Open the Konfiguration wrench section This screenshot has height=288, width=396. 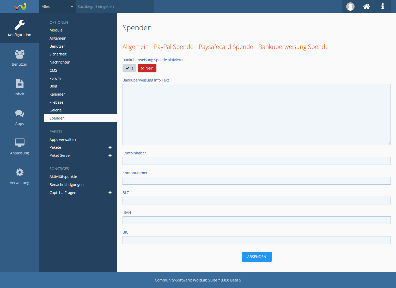20,28
